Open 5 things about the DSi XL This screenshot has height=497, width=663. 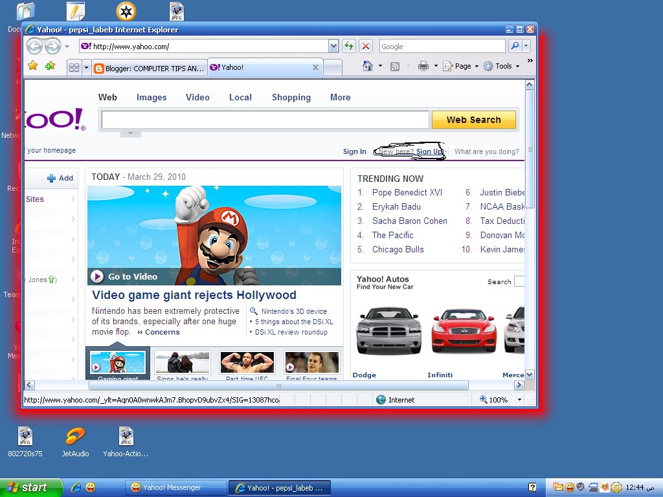294,322
